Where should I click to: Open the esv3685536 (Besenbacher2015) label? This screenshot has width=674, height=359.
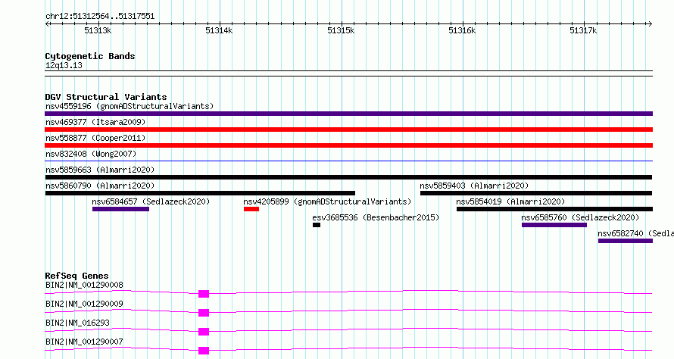tap(376, 217)
